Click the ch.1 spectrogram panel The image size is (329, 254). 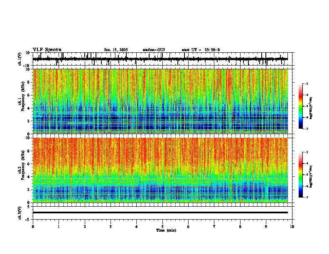point(160,101)
